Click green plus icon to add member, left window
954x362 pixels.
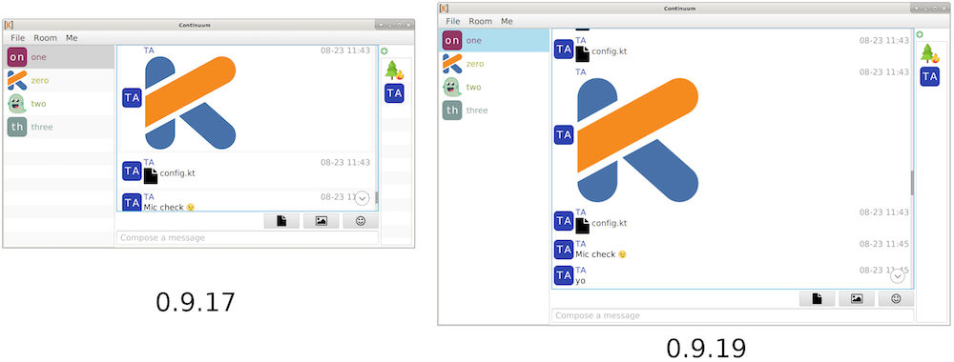coord(384,51)
